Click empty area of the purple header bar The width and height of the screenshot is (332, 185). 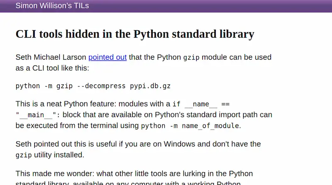coord(212,6)
